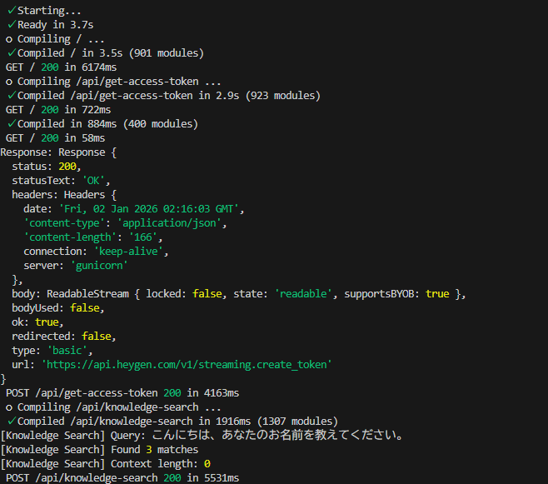Click the server 'gunicorn' value
This screenshot has height=484, width=548.
tap(99, 266)
